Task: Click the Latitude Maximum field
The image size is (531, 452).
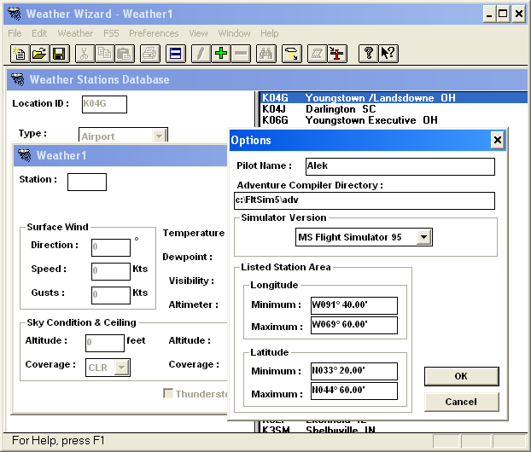Action: [x=353, y=391]
